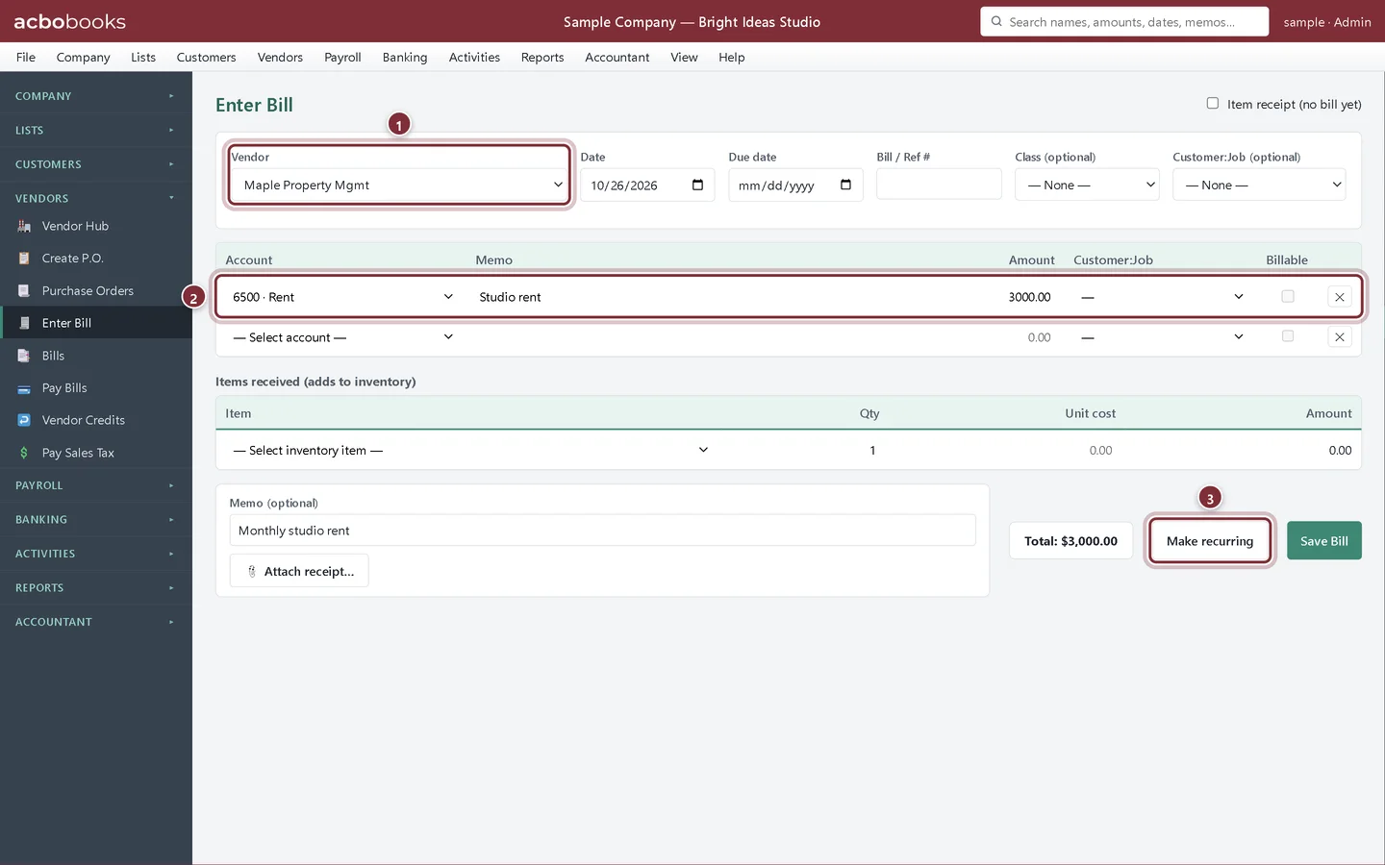
Task: Click the Pay Sales Tax dollar icon
Action: (x=24, y=453)
